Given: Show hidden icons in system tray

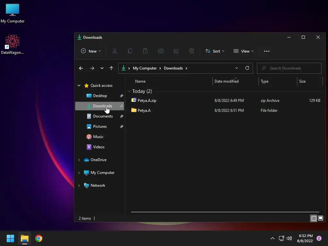Looking at the screenshot, I should point(273,238).
